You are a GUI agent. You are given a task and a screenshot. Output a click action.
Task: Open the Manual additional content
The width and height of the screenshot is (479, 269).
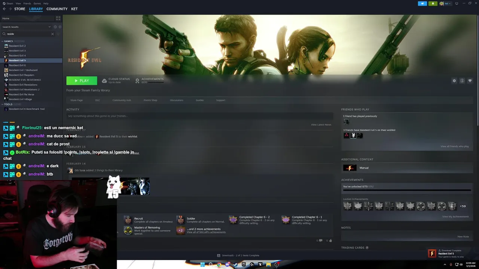tap(407, 168)
